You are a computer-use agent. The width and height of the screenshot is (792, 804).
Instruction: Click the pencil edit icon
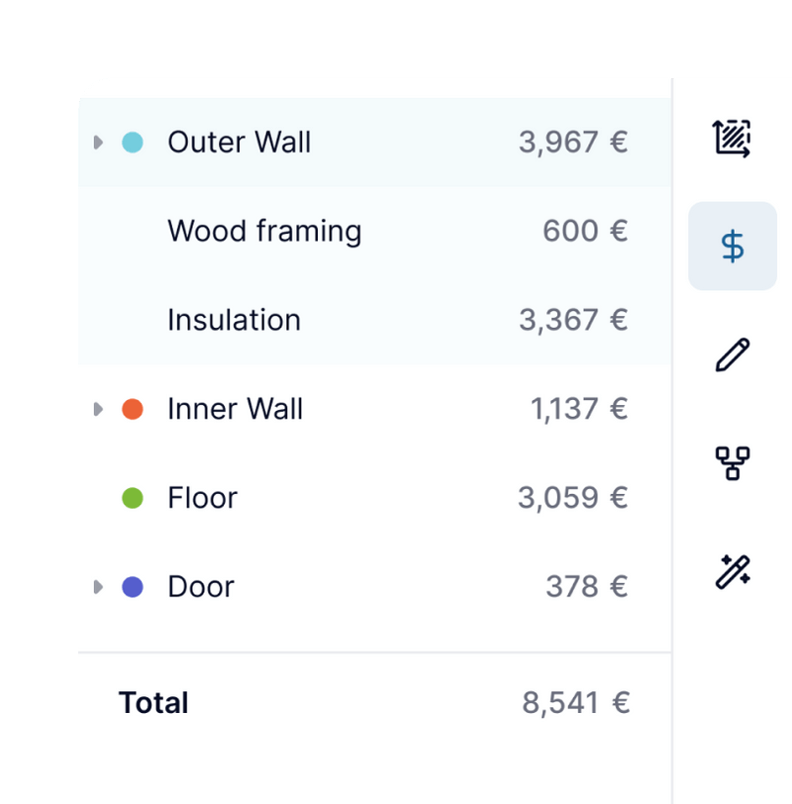[733, 354]
